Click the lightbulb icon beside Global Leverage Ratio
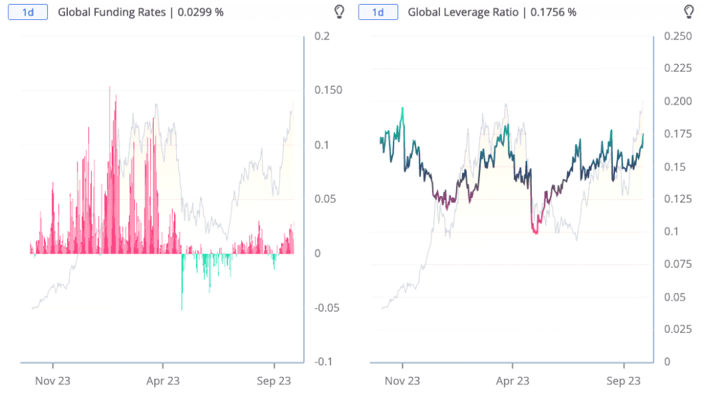Image resolution: width=702 pixels, height=398 pixels. (689, 12)
